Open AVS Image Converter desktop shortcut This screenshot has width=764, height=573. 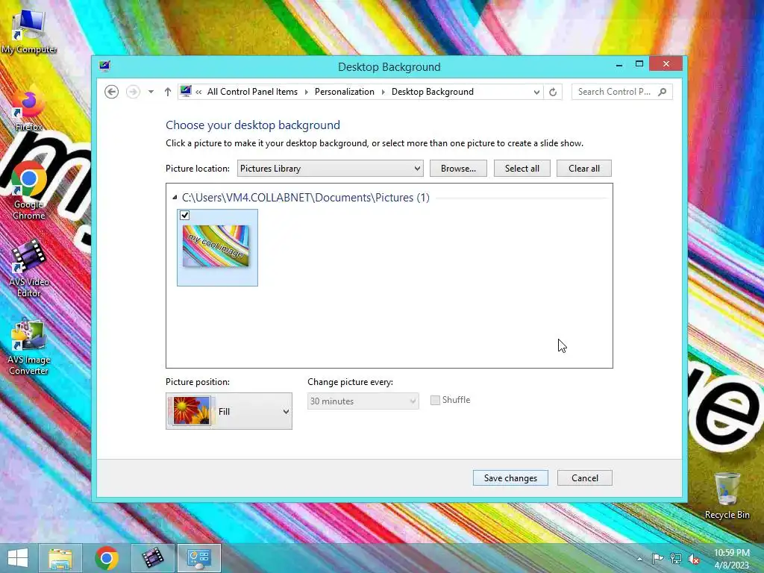(29, 347)
